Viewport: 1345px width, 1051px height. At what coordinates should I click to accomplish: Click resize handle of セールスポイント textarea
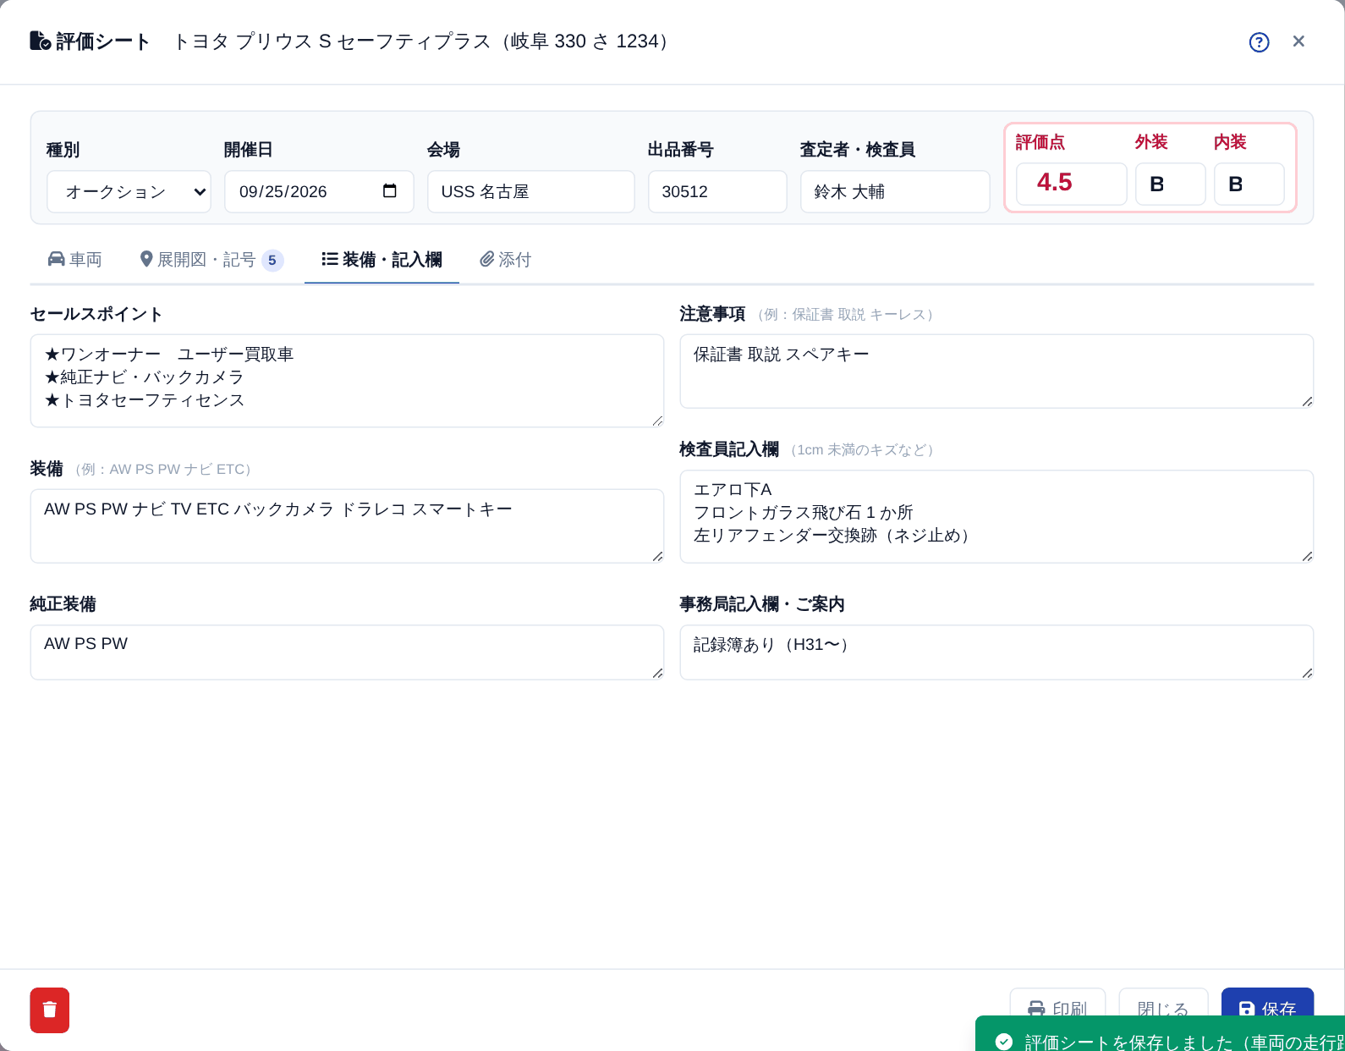657,421
